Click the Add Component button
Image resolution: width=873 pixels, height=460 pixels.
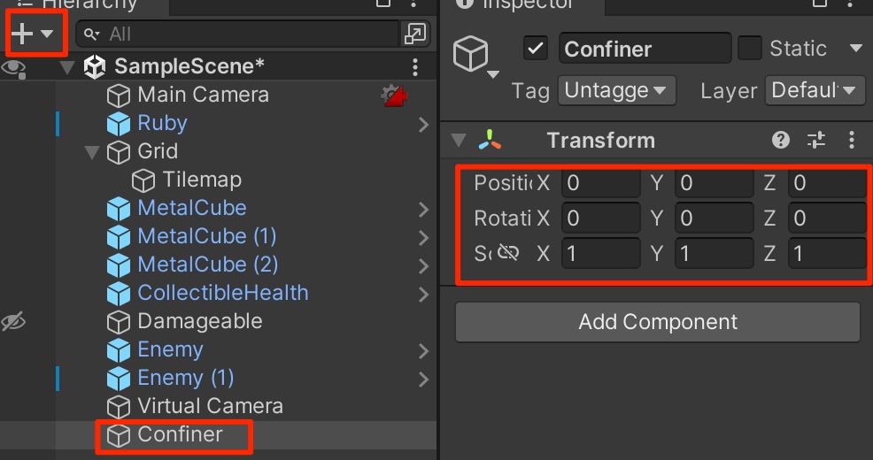(x=658, y=322)
